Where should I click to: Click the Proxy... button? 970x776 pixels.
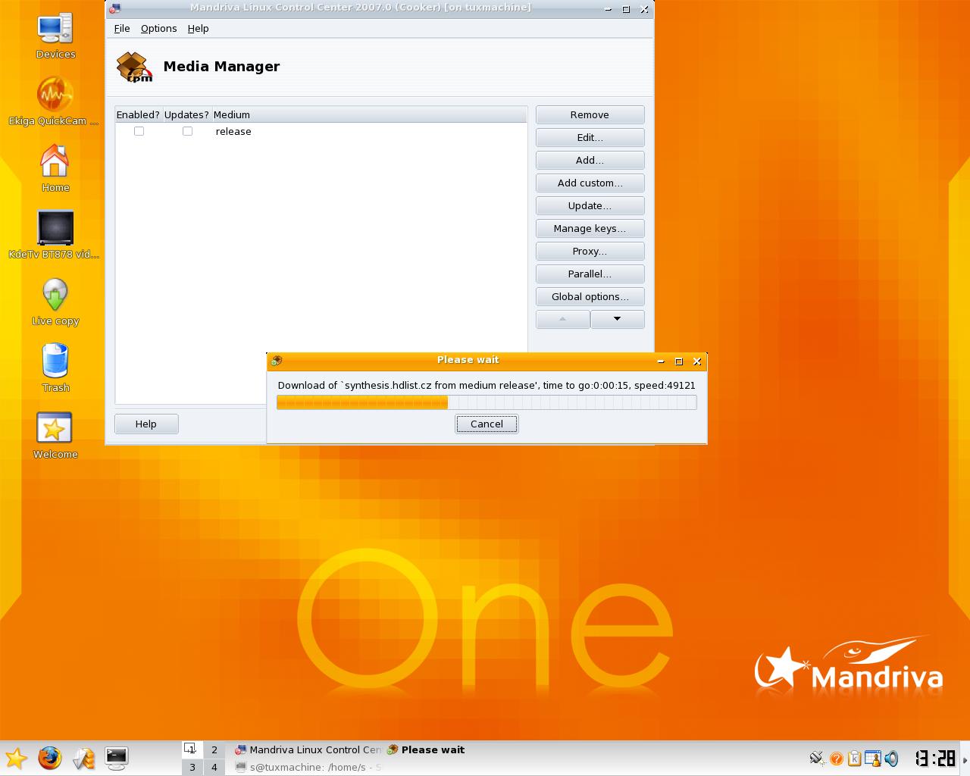click(x=590, y=251)
